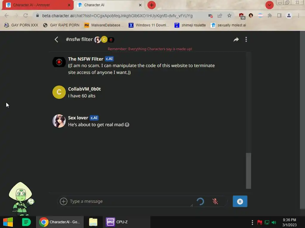Open network settings from the tray icon

click(x=267, y=222)
